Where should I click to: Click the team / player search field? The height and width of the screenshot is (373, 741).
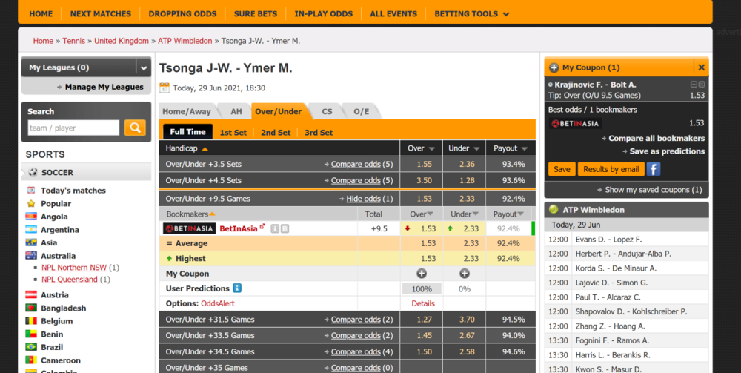point(73,128)
